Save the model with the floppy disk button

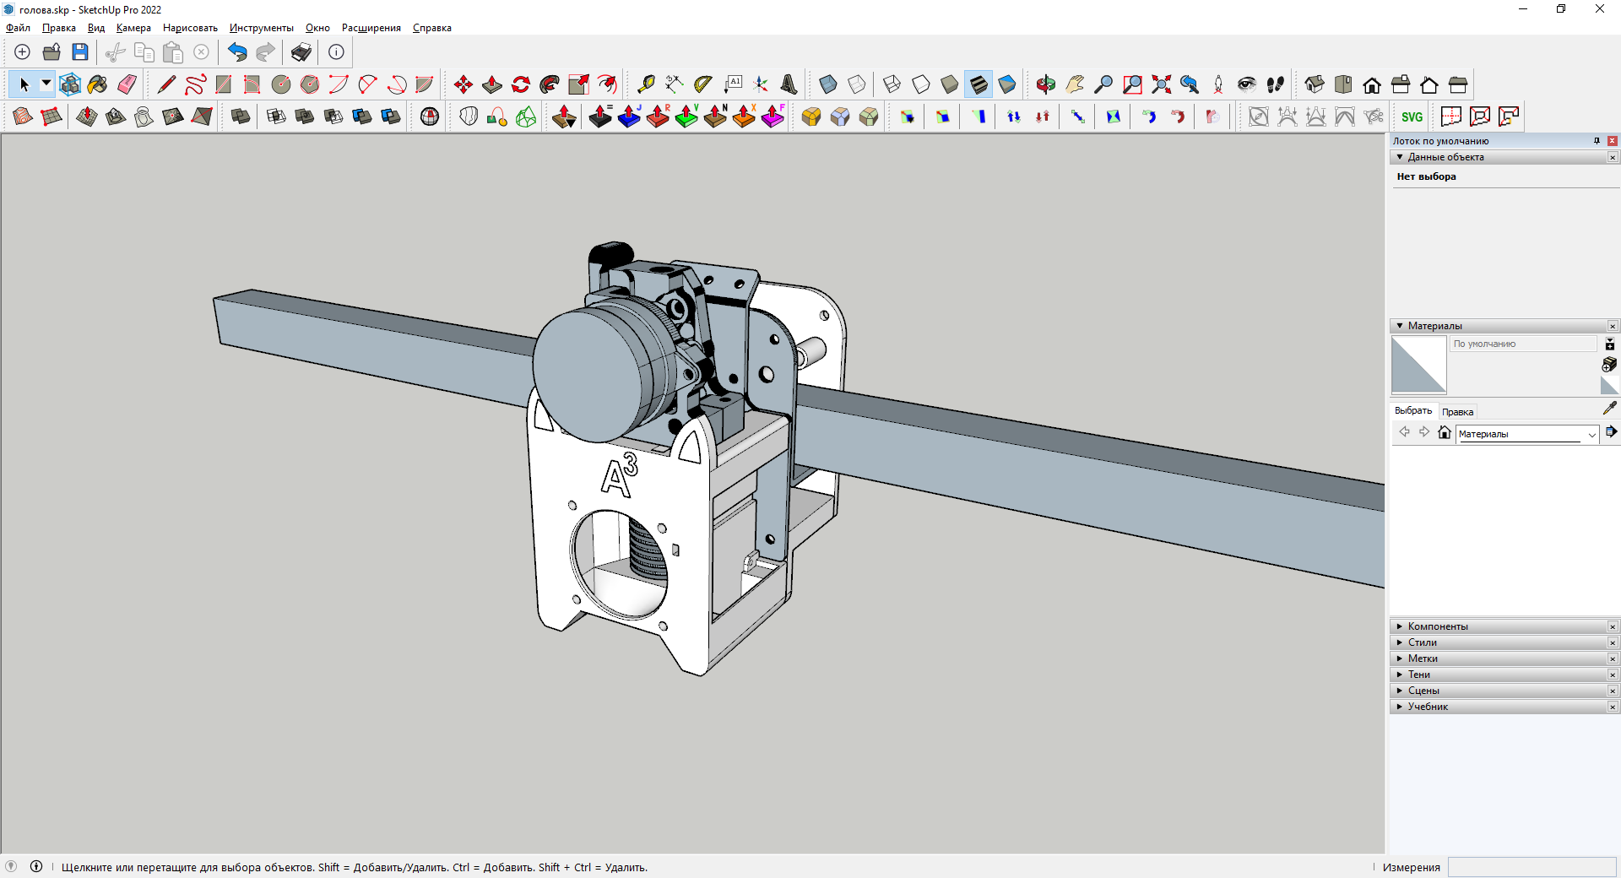[x=80, y=52]
